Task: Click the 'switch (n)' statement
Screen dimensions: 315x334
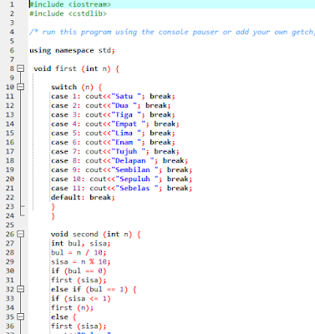Action: [77, 87]
